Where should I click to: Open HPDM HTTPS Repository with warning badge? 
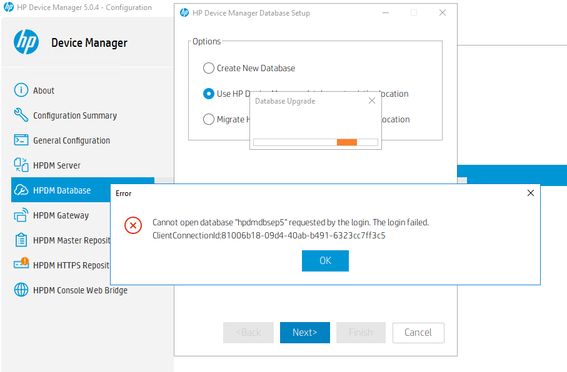pos(19,265)
